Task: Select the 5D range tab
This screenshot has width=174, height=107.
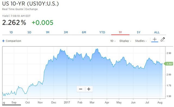Action: tap(29, 32)
